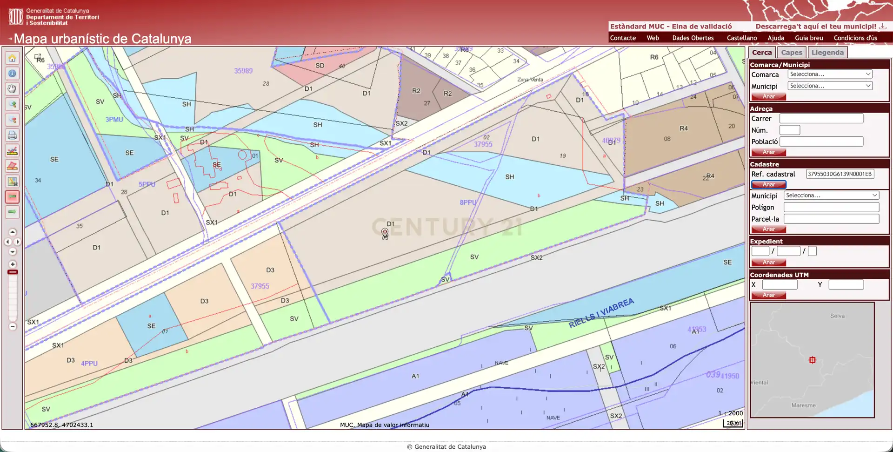
Task: Open the Web menu item
Action: pyautogui.click(x=653, y=38)
